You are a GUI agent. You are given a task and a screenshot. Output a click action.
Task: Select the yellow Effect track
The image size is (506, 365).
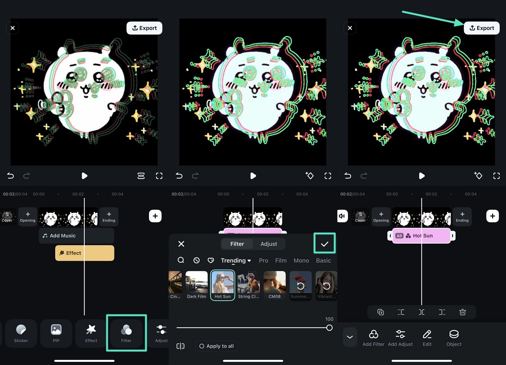(84, 253)
